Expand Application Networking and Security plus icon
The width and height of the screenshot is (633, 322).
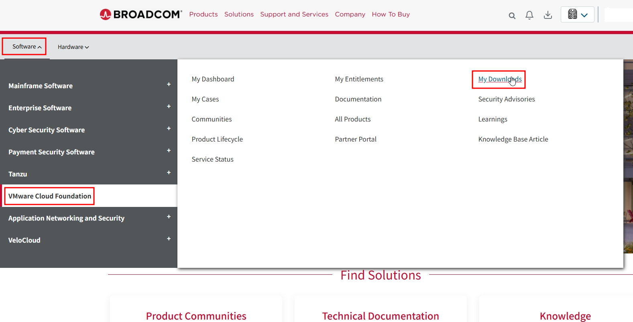[169, 217]
